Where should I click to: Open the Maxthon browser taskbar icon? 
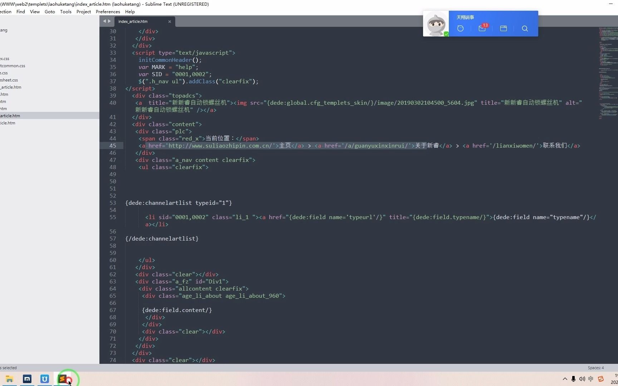(27, 379)
